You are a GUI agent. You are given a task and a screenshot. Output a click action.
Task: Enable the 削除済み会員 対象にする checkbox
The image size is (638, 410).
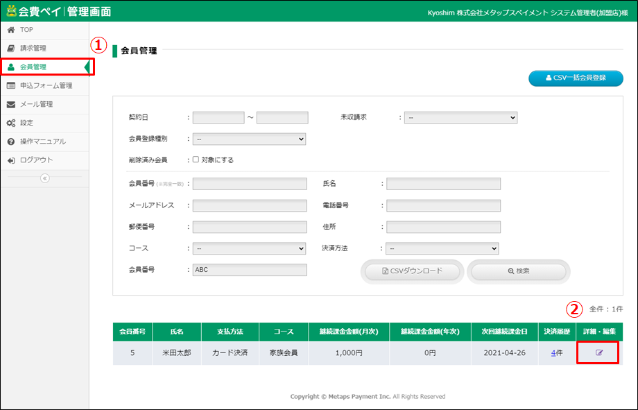click(196, 160)
